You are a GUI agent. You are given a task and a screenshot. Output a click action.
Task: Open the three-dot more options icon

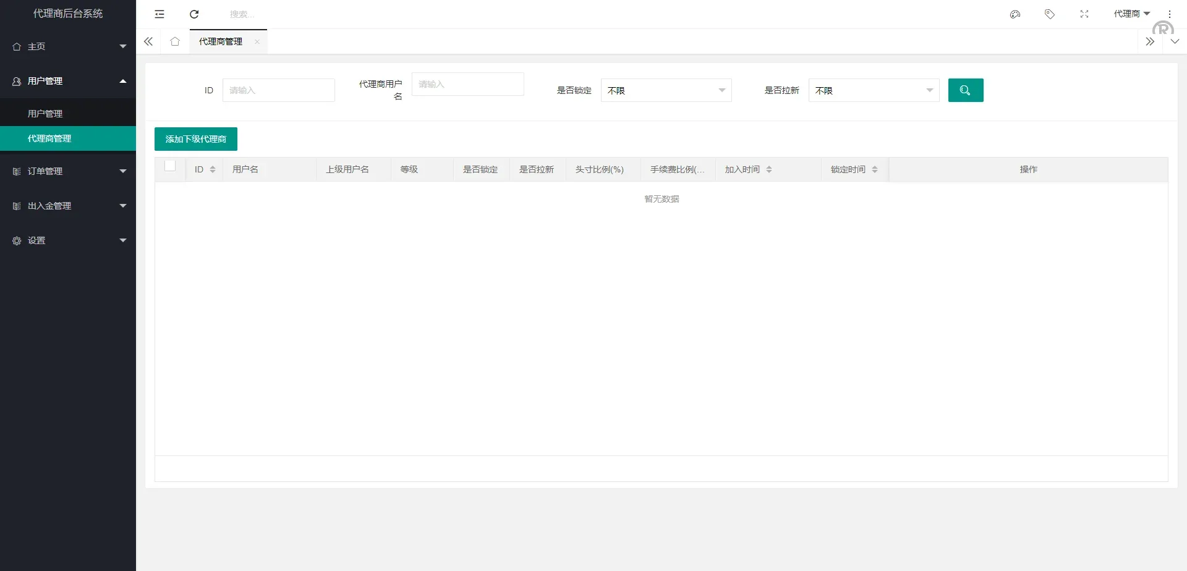pos(1170,14)
